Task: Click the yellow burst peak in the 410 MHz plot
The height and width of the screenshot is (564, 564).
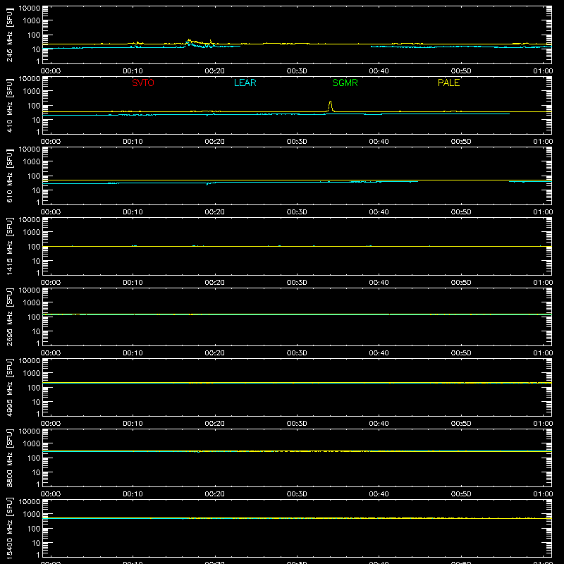Action: 330,106
